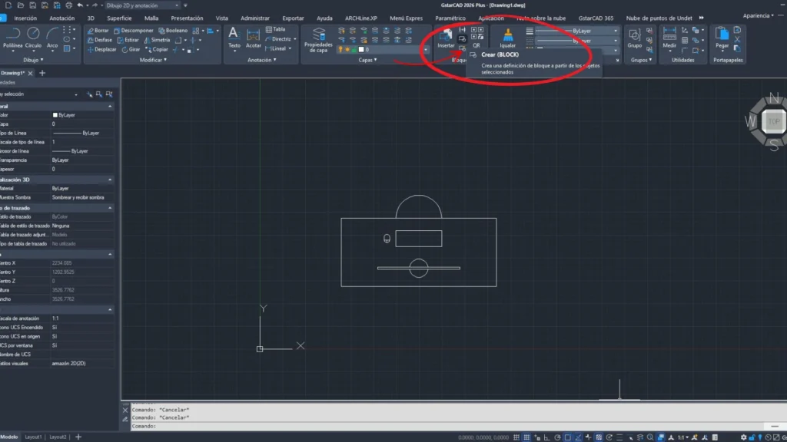Select the Círculo drawing tool
Viewport: 787px width, 442px height.
(33, 38)
